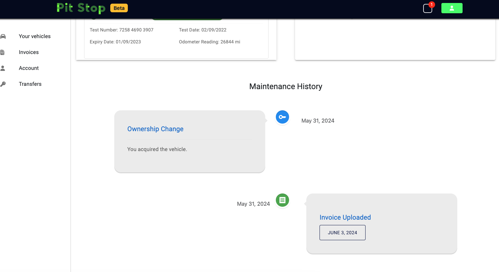This screenshot has height=272, width=499.
Task: Click the key icon beside Transfers
Action: click(3, 84)
